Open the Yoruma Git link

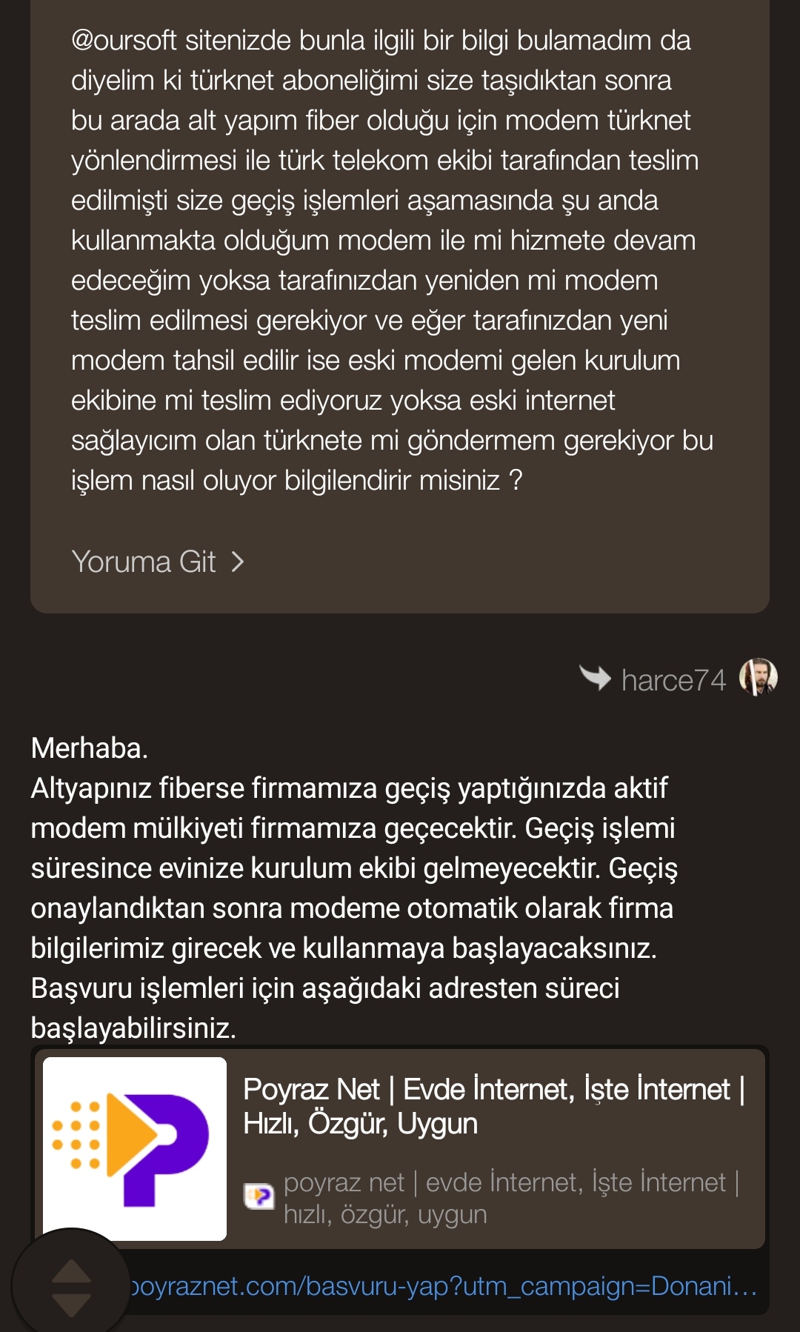[144, 562]
